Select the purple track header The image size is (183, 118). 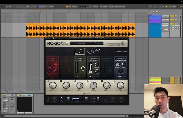pos(155,21)
